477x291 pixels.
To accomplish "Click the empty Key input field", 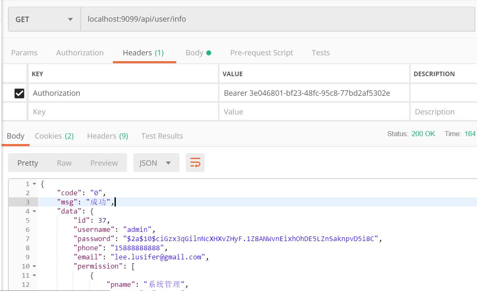I will 123,112.
